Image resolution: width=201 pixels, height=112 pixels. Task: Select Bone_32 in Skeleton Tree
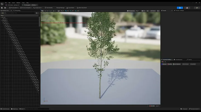coord(30,67)
